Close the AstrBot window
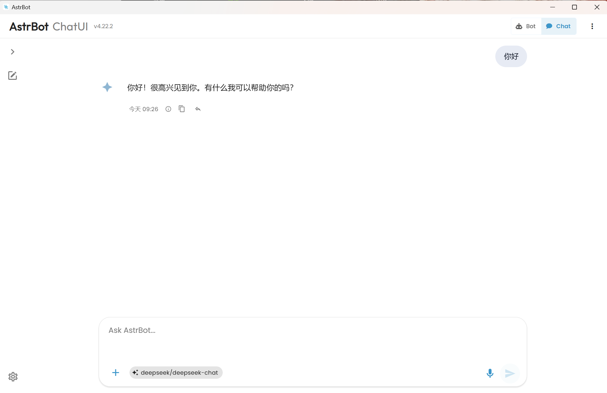 (x=597, y=7)
